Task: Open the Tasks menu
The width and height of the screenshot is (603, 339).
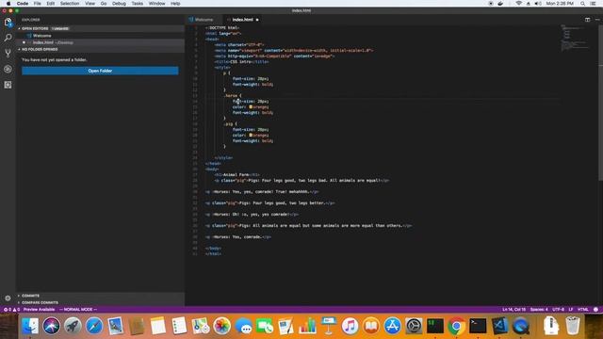Action: (137, 4)
